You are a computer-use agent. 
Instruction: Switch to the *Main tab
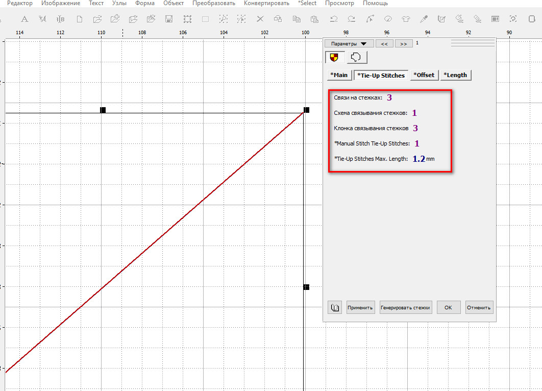click(339, 75)
